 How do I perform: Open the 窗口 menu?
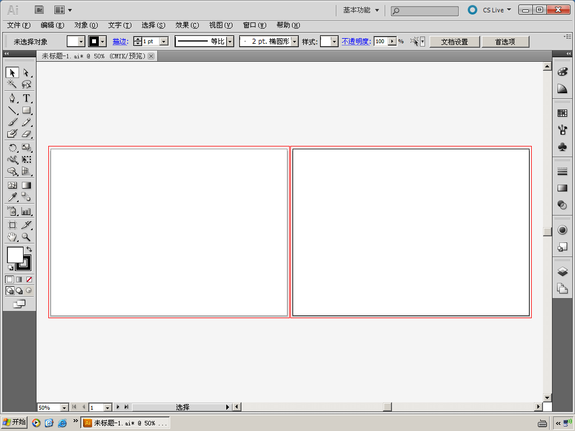(x=254, y=25)
